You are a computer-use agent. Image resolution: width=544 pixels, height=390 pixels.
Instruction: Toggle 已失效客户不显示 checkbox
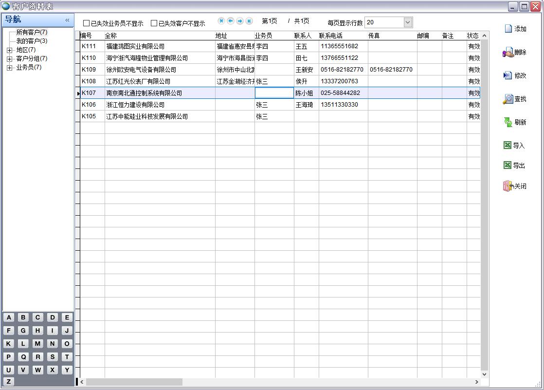pos(154,23)
